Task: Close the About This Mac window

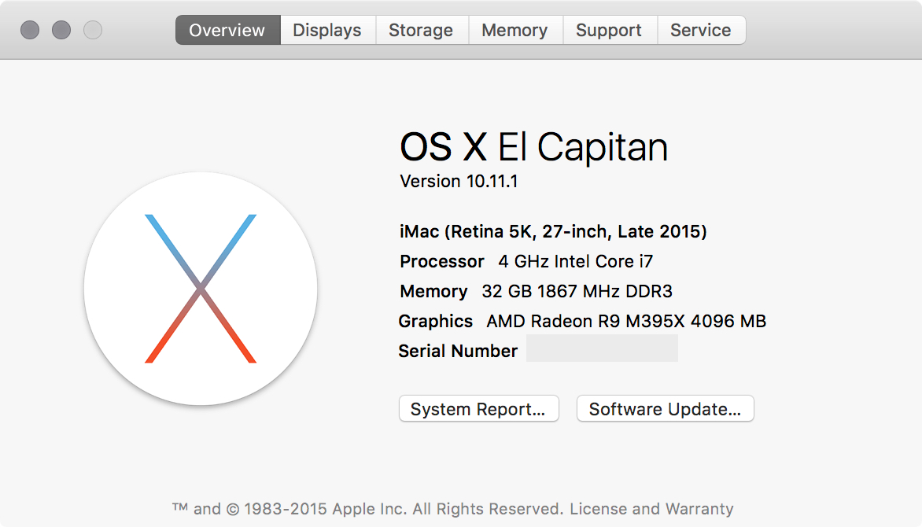Action: click(30, 30)
